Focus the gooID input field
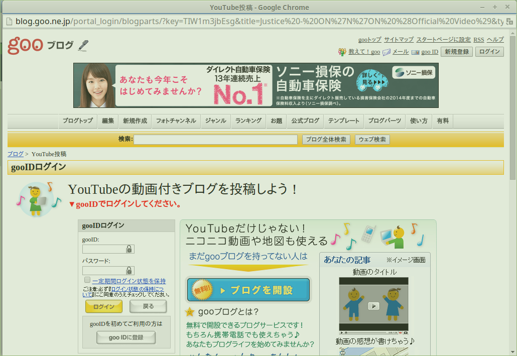The image size is (517, 356). [x=108, y=249]
